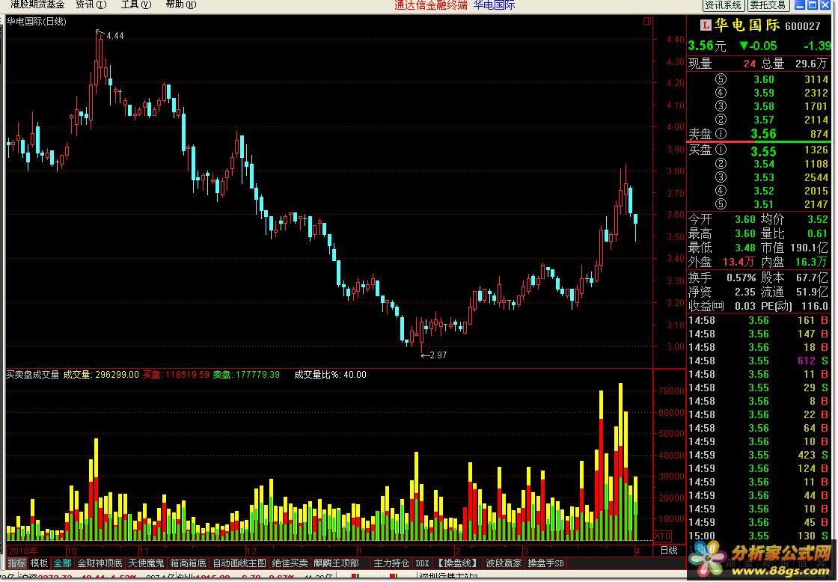
Task: Click the 今开 3.60 value
Action: point(745,219)
